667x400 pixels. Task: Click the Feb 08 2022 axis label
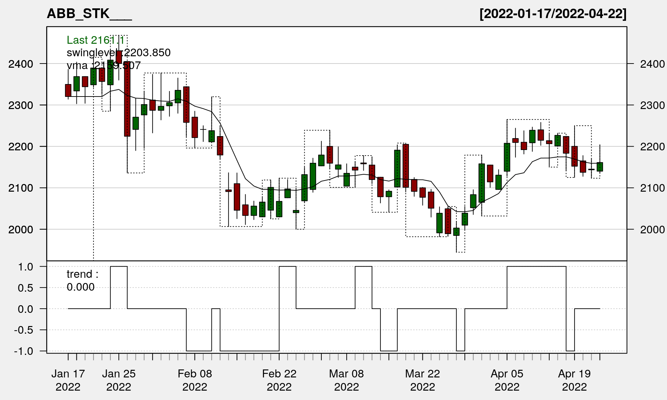pyautogui.click(x=195, y=380)
